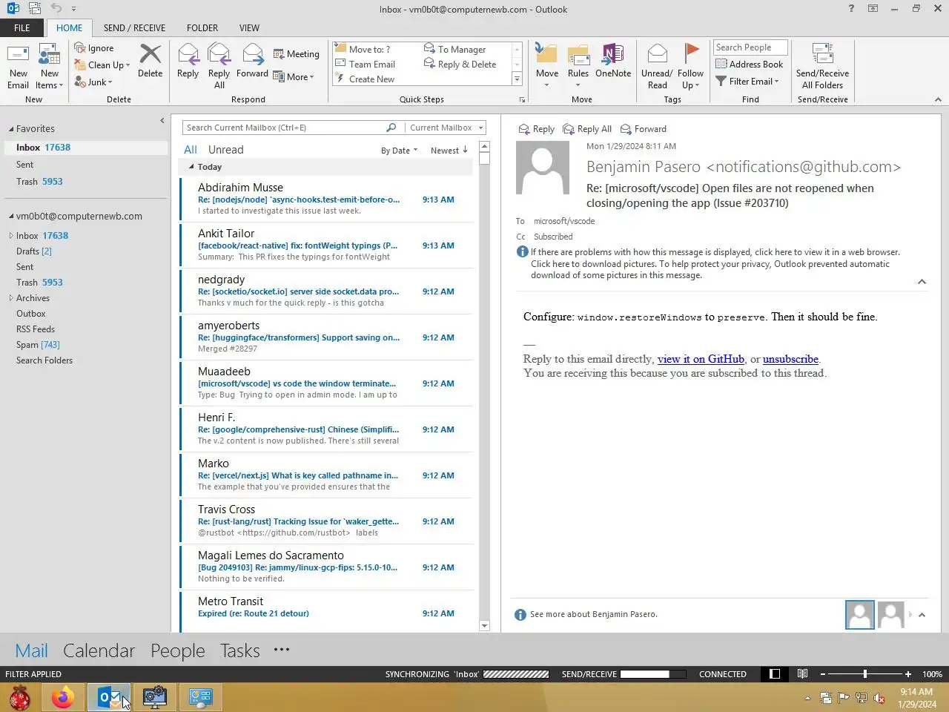
Task: Open the RSS Feeds folder
Action: (x=36, y=329)
